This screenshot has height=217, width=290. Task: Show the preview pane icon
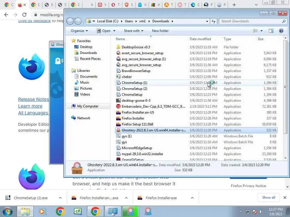[271, 31]
